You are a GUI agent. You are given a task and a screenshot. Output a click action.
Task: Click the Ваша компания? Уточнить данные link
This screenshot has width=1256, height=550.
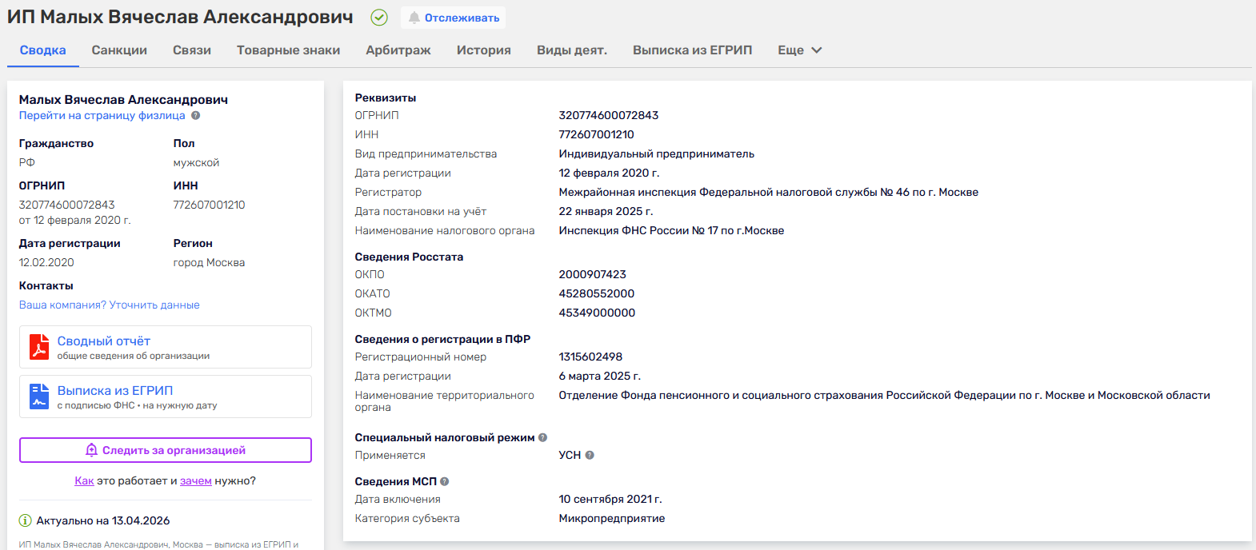point(110,305)
